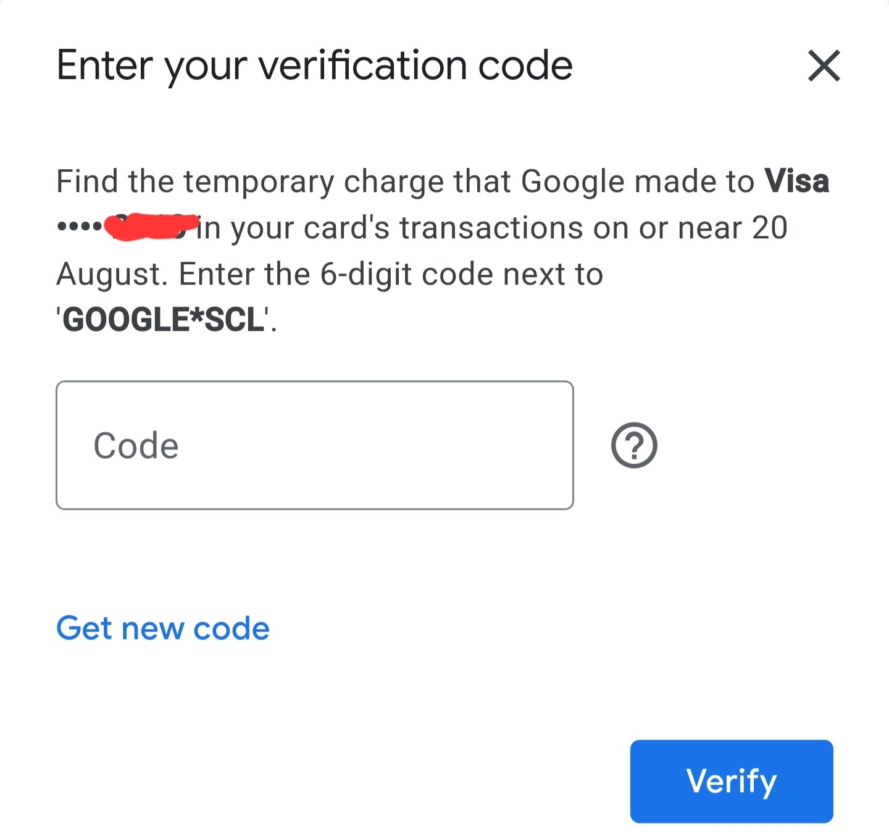Click the Code placeholder text area

click(136, 445)
